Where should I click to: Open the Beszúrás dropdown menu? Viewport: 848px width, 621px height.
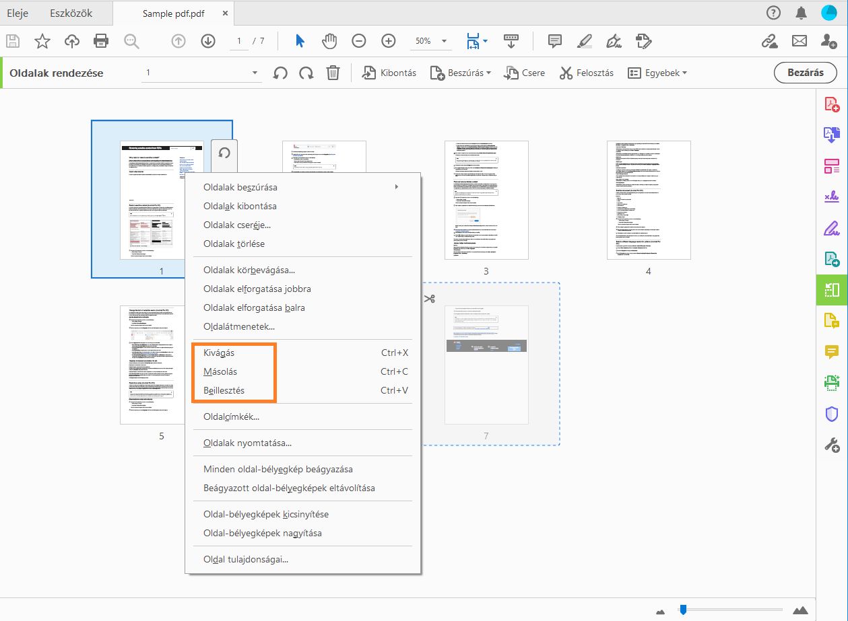[461, 73]
